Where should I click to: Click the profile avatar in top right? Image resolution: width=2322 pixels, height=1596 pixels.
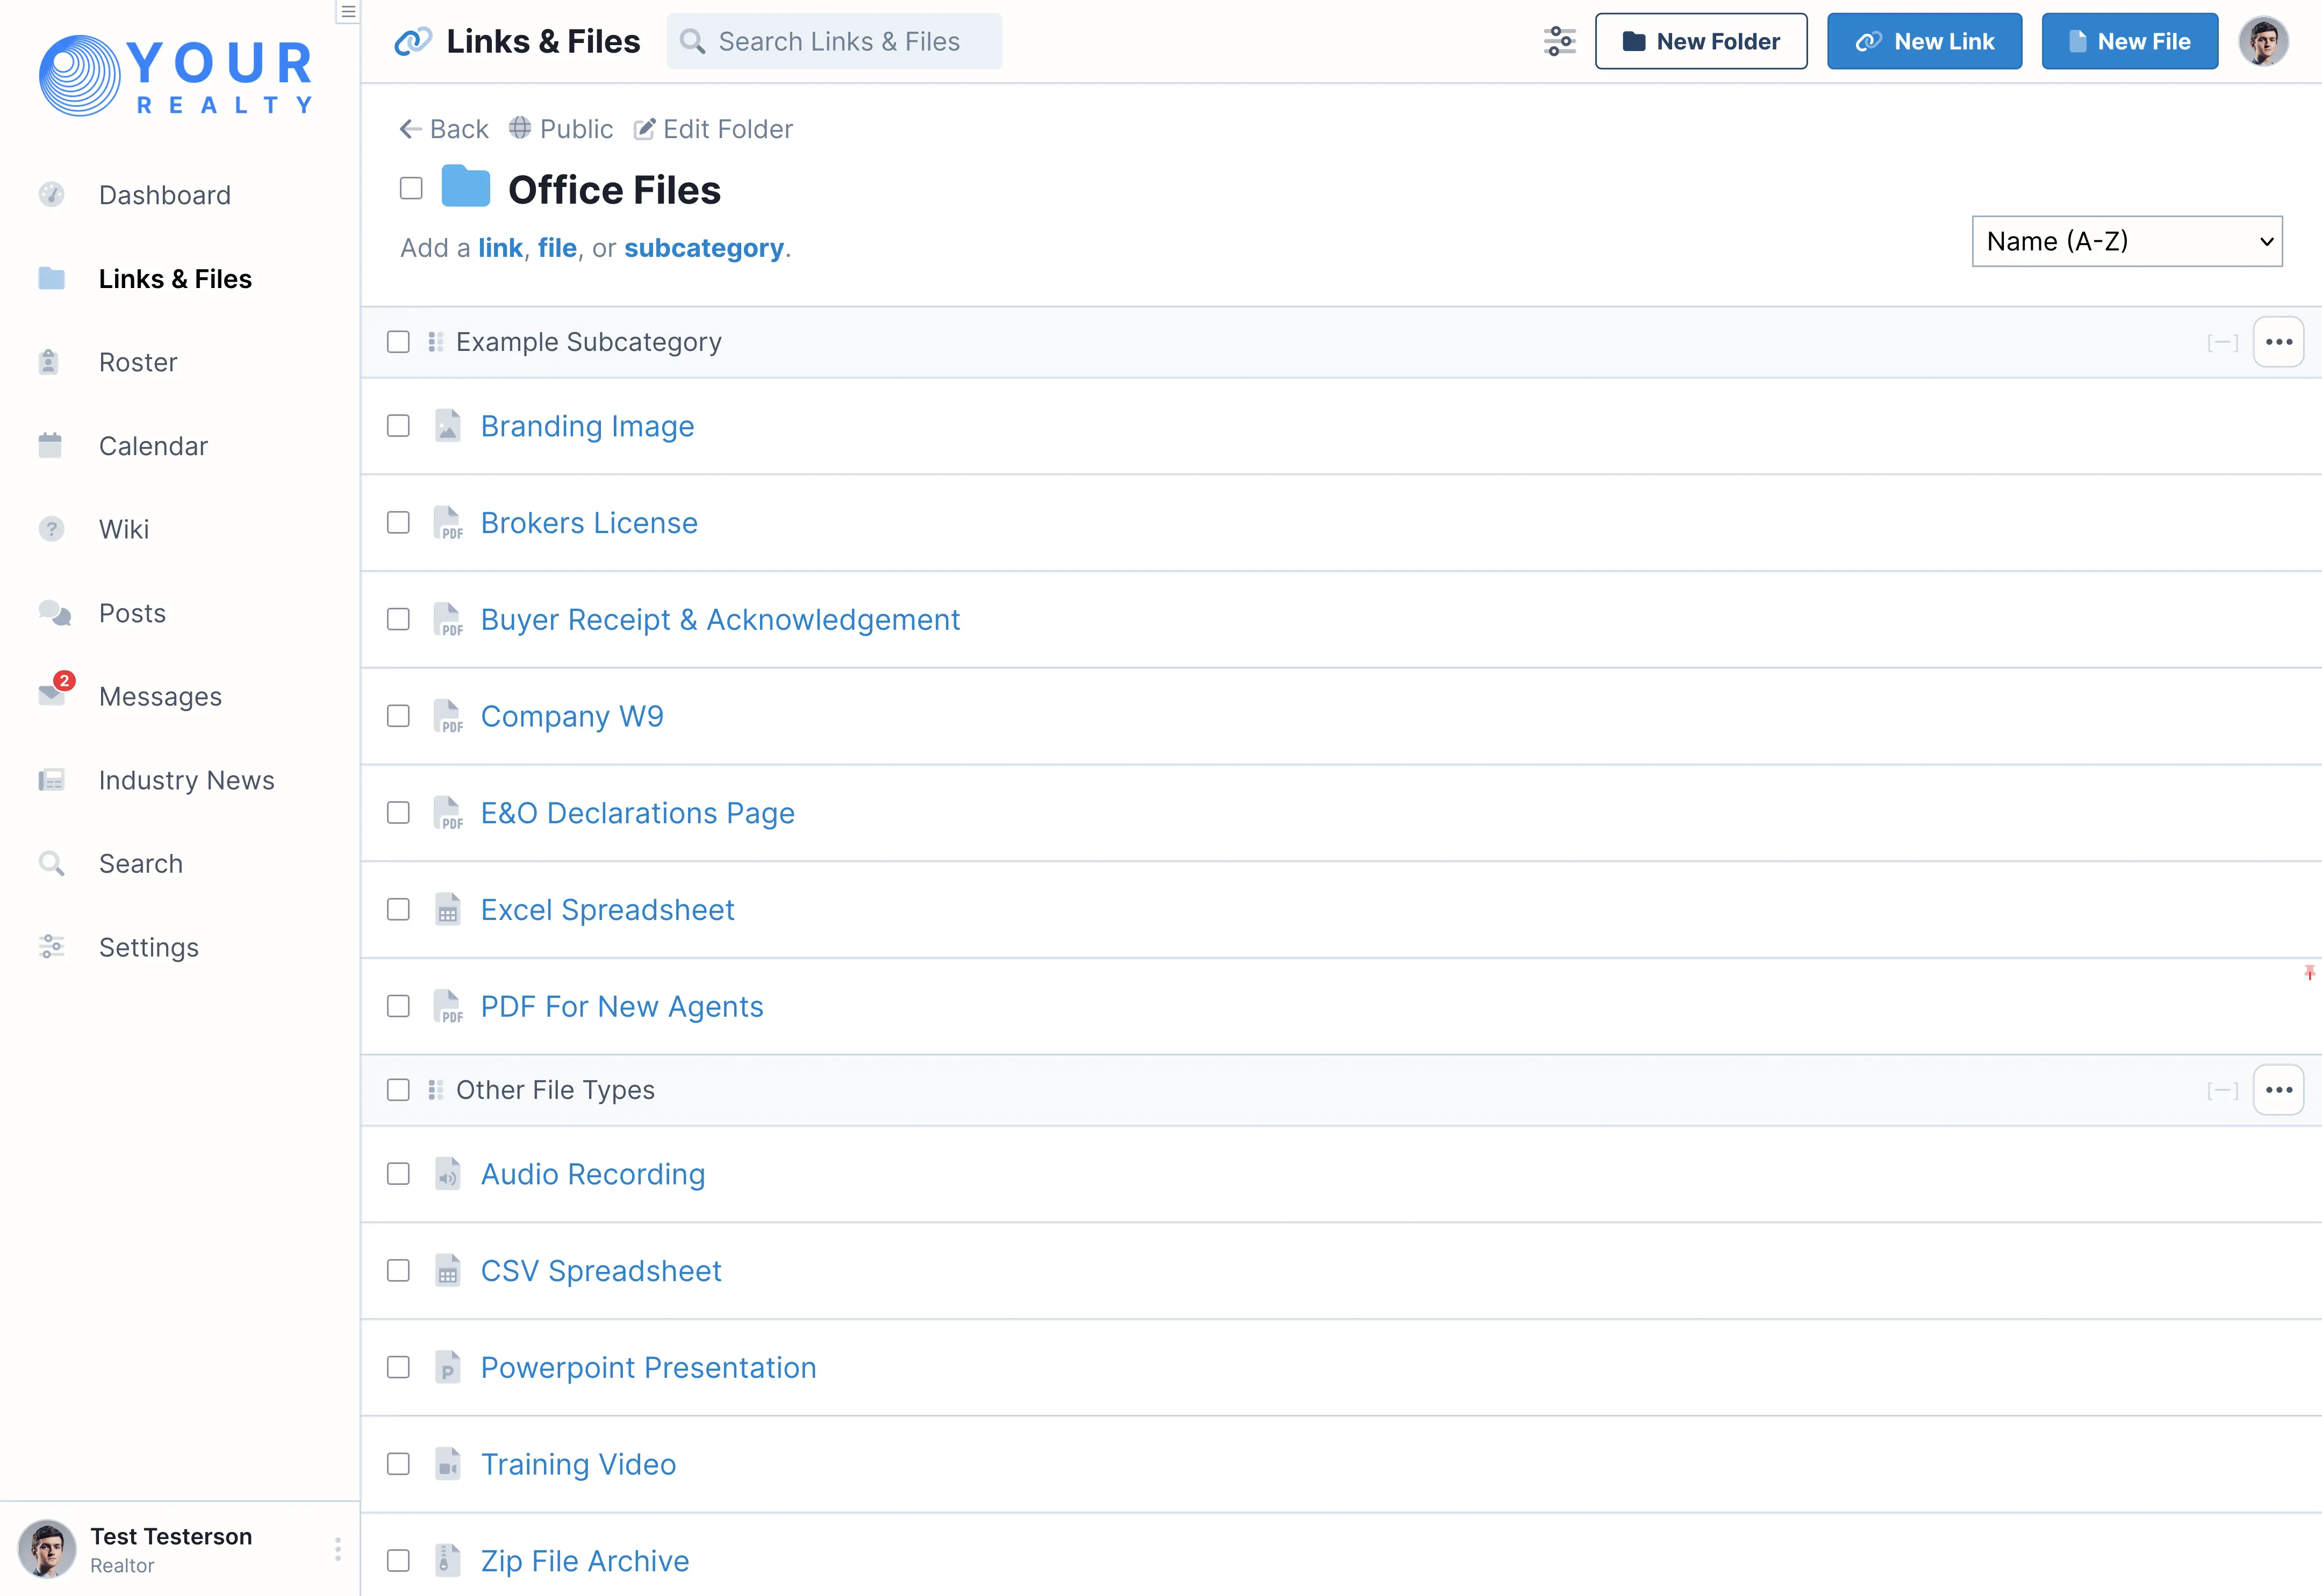point(2263,41)
